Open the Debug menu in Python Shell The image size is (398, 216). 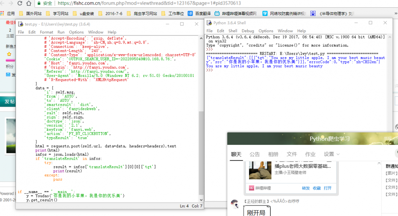point(247,31)
